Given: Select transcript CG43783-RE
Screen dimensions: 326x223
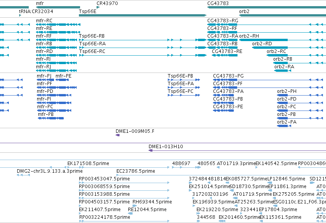Looking at the screenshot, I should (x=224, y=55).
